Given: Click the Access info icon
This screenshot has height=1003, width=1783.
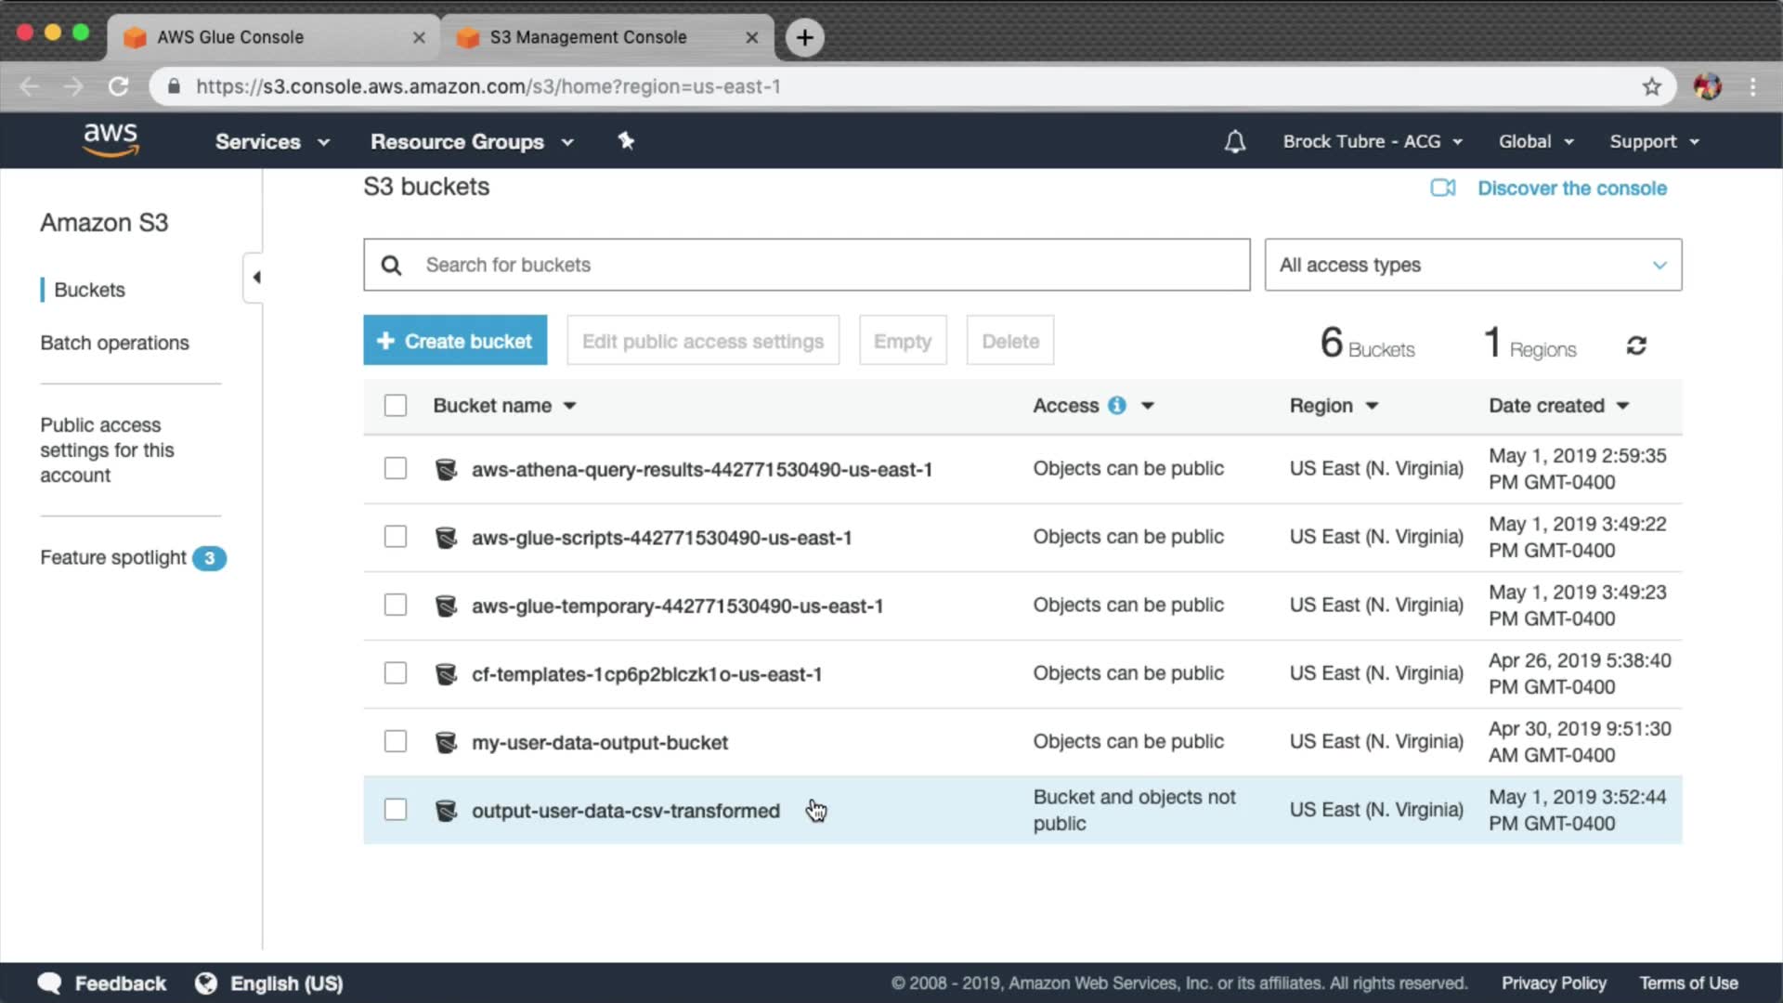Looking at the screenshot, I should (x=1117, y=405).
